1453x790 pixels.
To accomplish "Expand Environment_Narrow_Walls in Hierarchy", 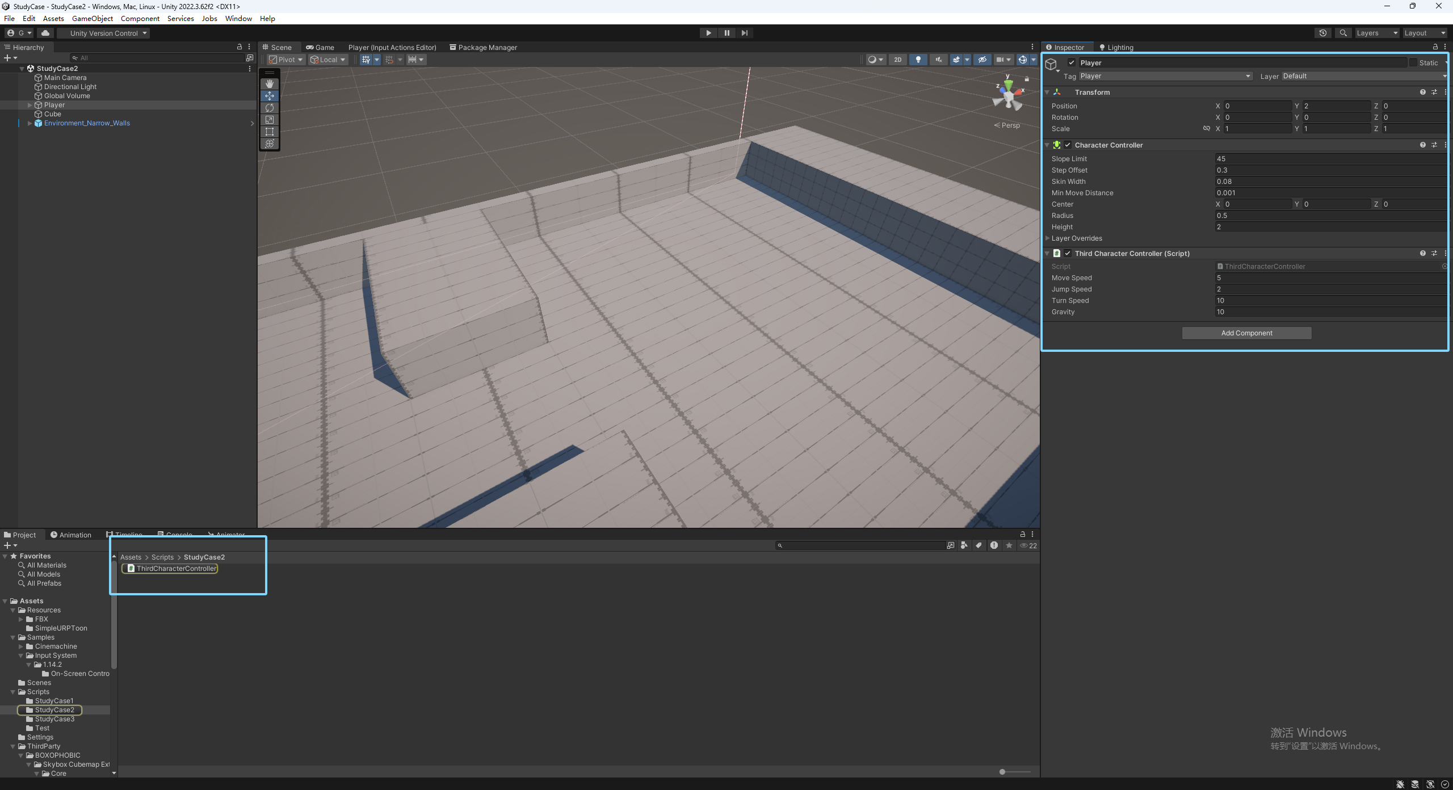I will coord(30,123).
